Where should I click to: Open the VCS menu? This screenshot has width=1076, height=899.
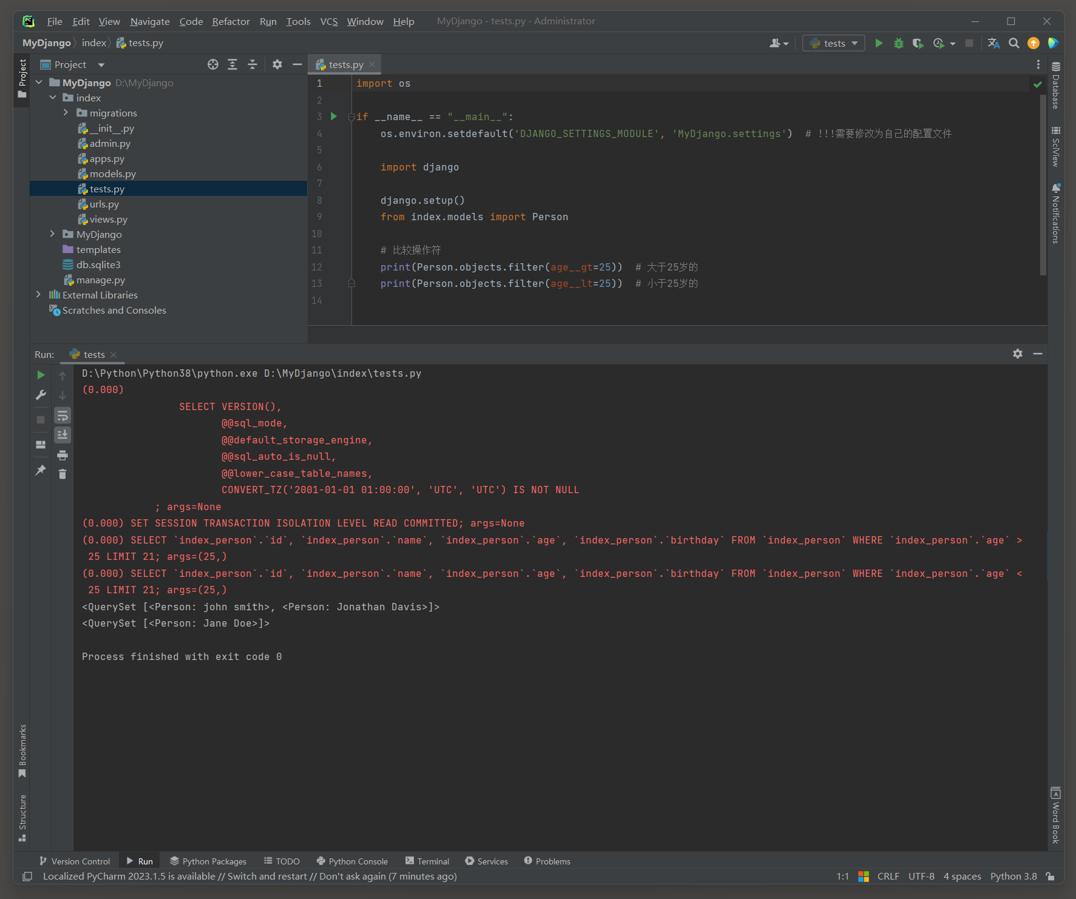[329, 21]
